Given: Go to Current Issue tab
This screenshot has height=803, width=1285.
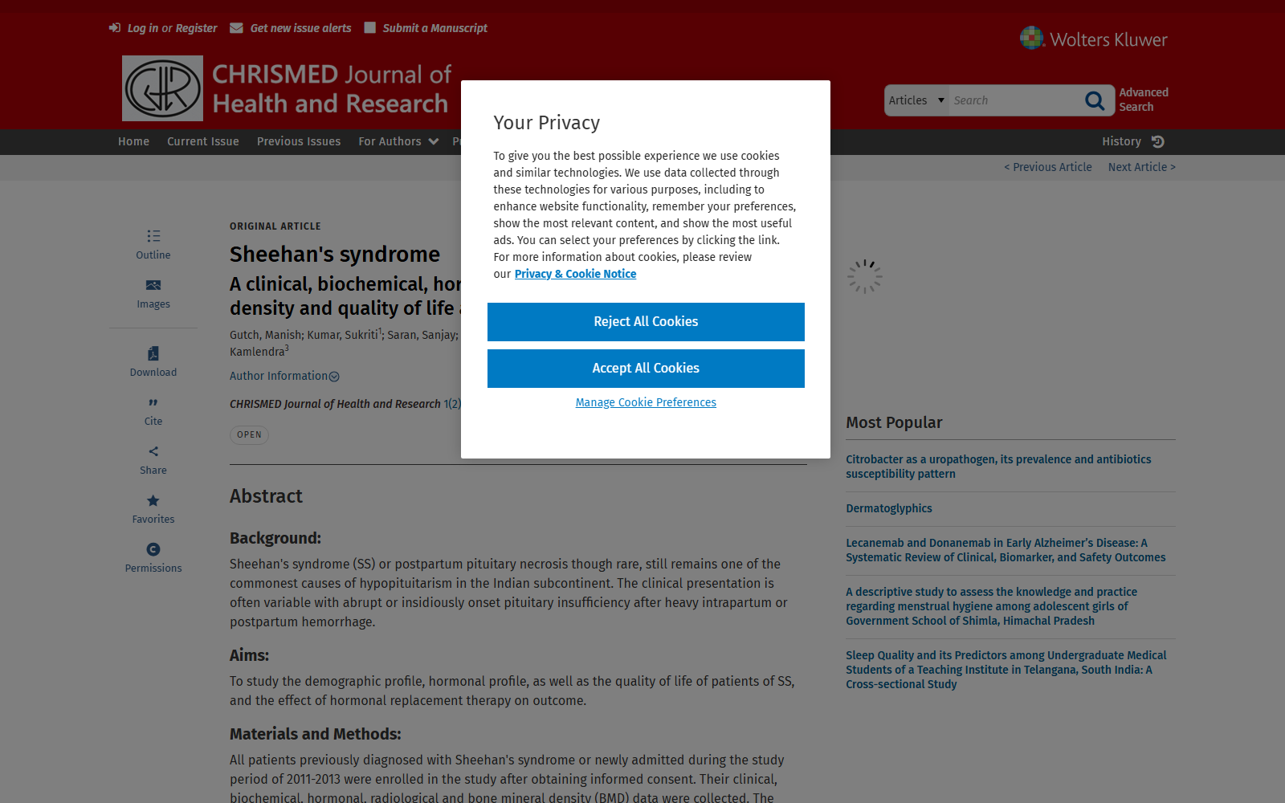Looking at the screenshot, I should (x=203, y=141).
